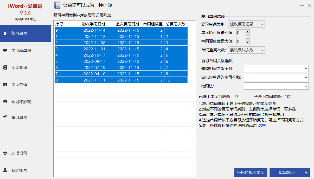This screenshot has height=179, width=314.
Task: Click the star icon beside 复习单词
Action: click(x=5, y=33)
